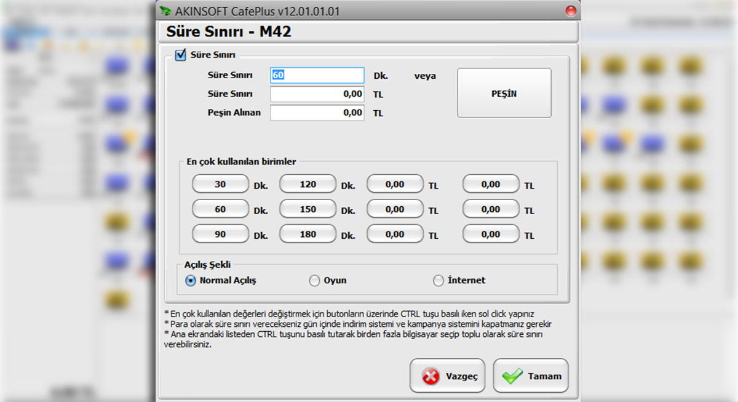Set the 90 Dk. preset duration
The height and width of the screenshot is (402, 738).
(220, 235)
